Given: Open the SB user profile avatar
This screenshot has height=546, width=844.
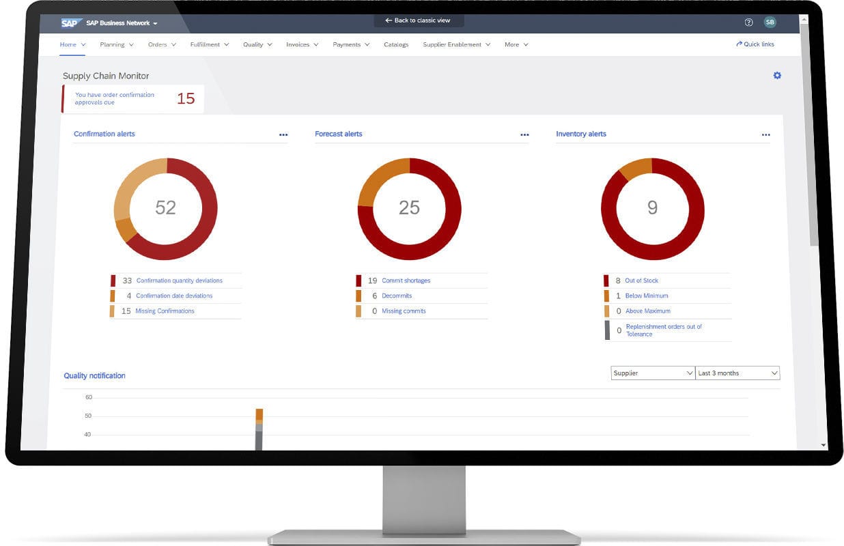Looking at the screenshot, I should pos(770,22).
